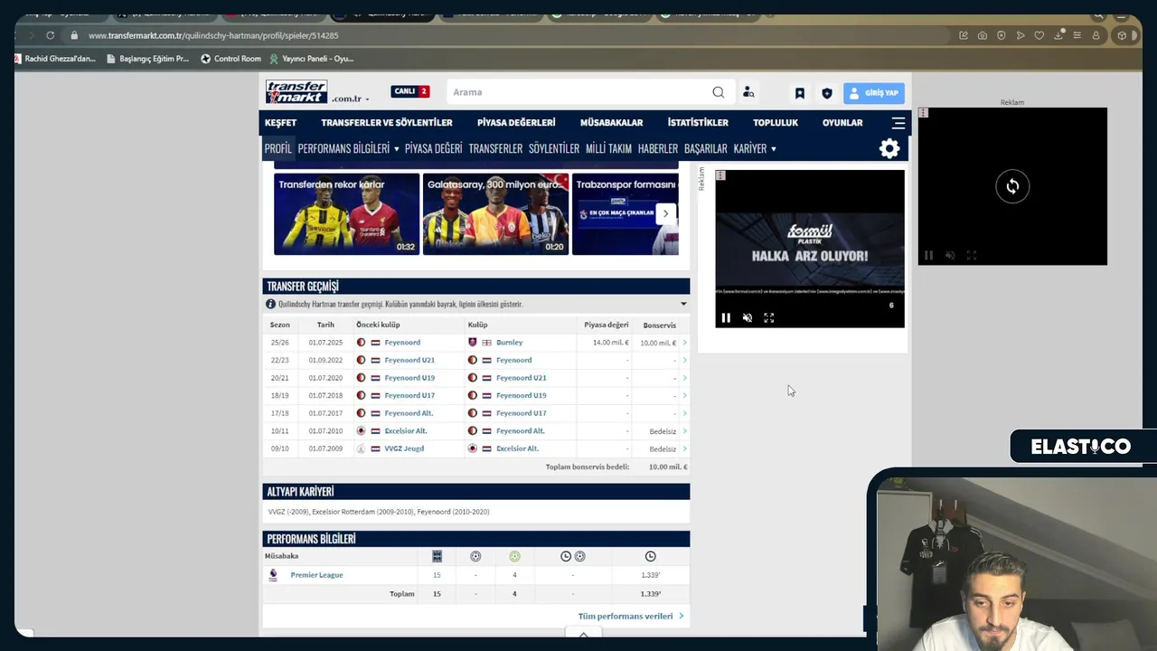1157x651 pixels.
Task: Open the Excelsior Alt. link in 10/11 row
Action: [x=405, y=431]
